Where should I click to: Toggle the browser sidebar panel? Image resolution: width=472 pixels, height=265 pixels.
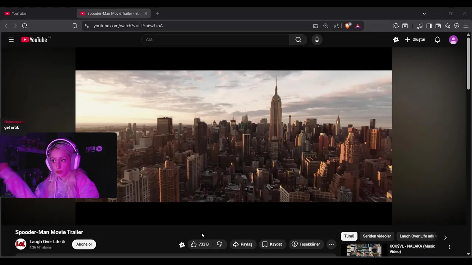pyautogui.click(x=429, y=26)
